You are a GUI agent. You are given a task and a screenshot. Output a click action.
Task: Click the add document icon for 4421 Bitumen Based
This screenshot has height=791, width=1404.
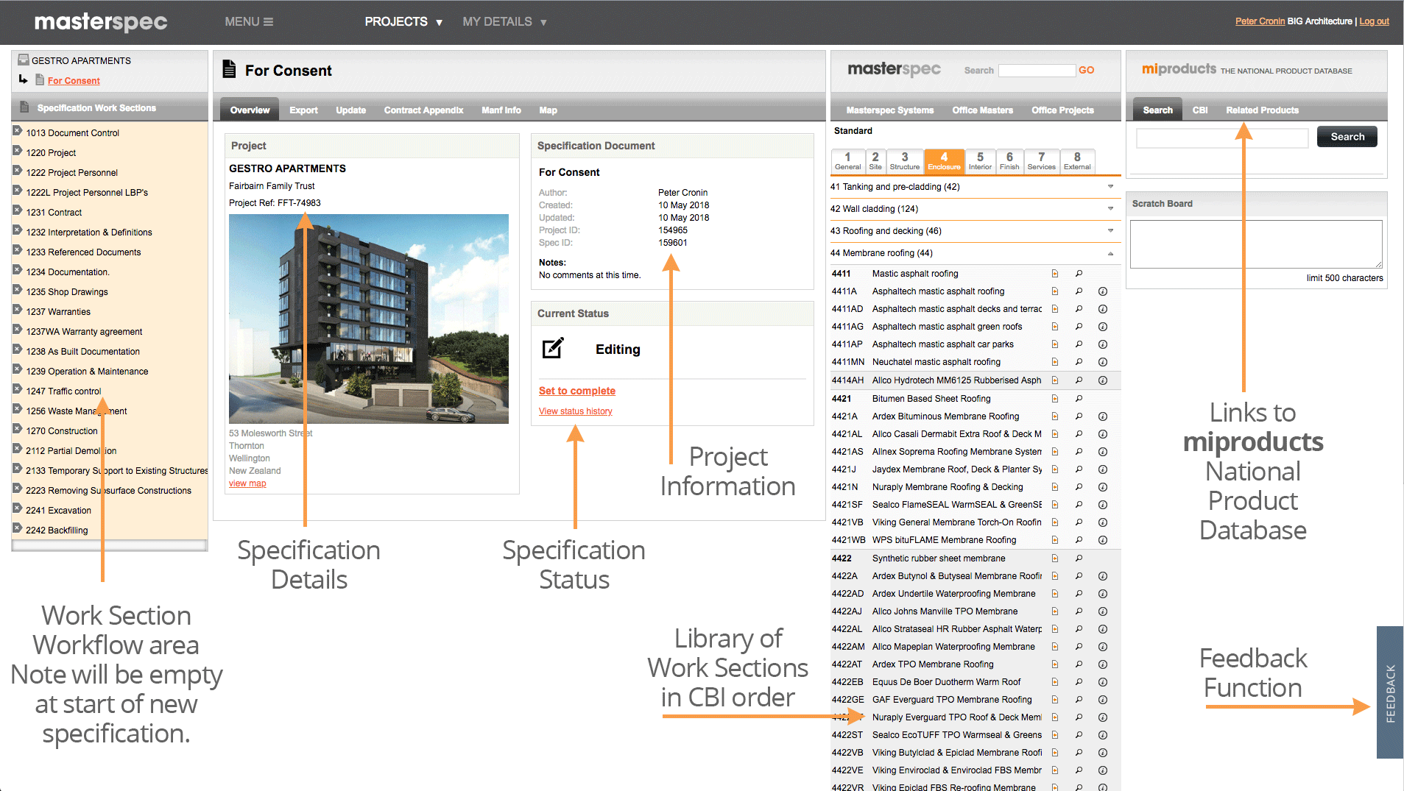click(x=1054, y=399)
